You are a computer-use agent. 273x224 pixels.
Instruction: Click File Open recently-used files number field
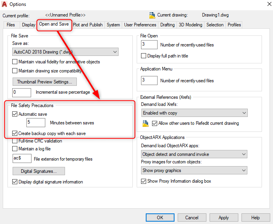pyautogui.click(x=149, y=44)
